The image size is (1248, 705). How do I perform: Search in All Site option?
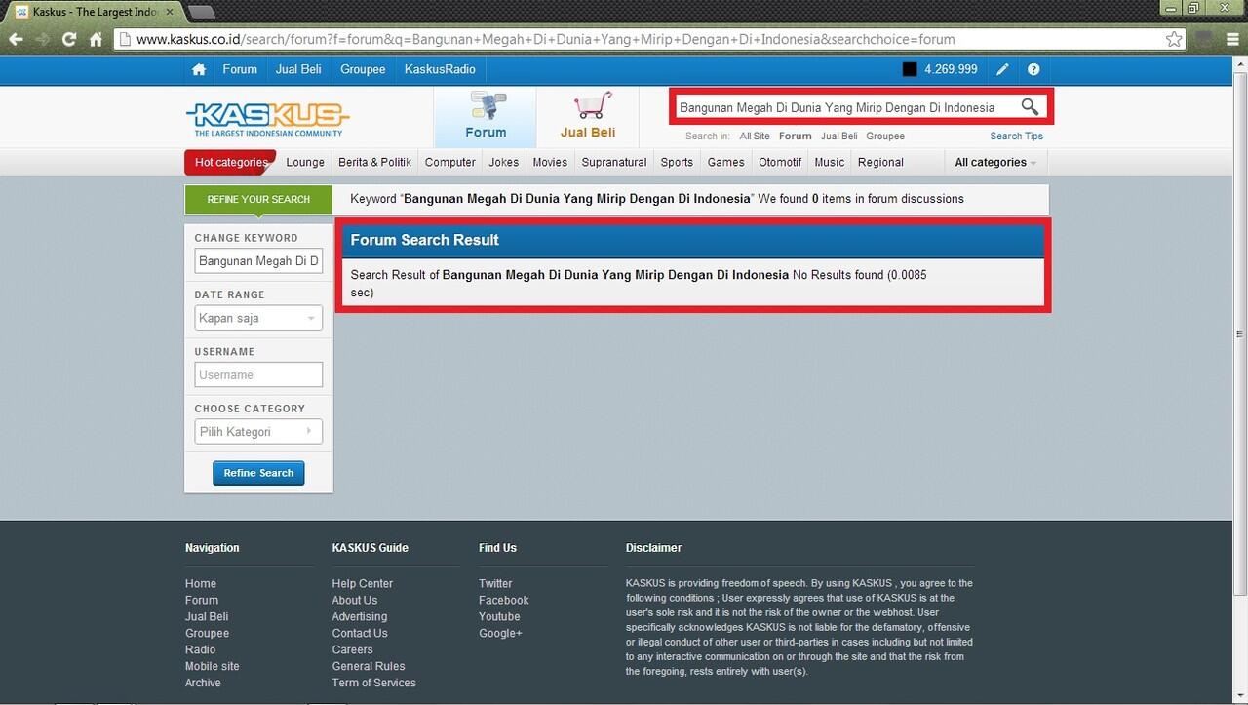[755, 137]
